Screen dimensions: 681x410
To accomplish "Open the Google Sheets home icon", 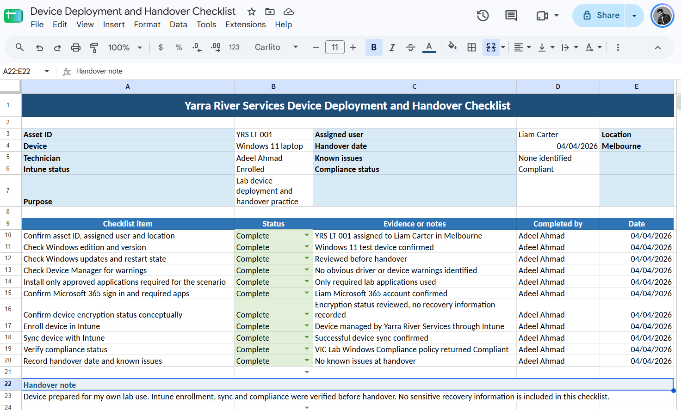I will tap(13, 16).
